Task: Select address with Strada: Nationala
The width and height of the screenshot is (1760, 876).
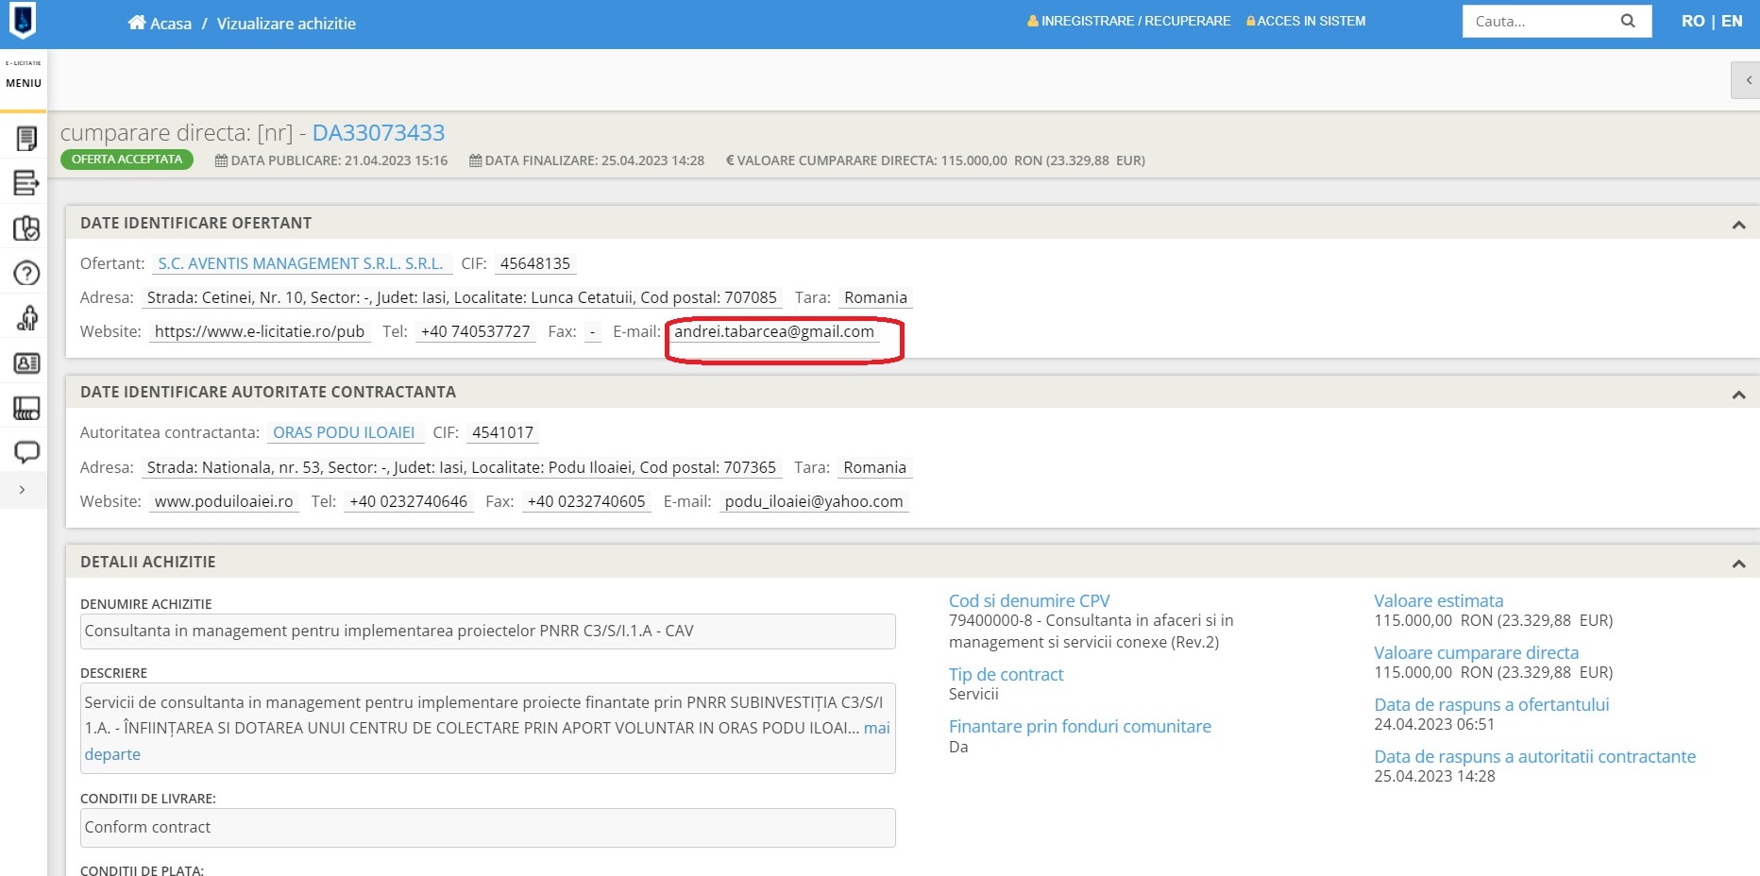Action: 462,467
